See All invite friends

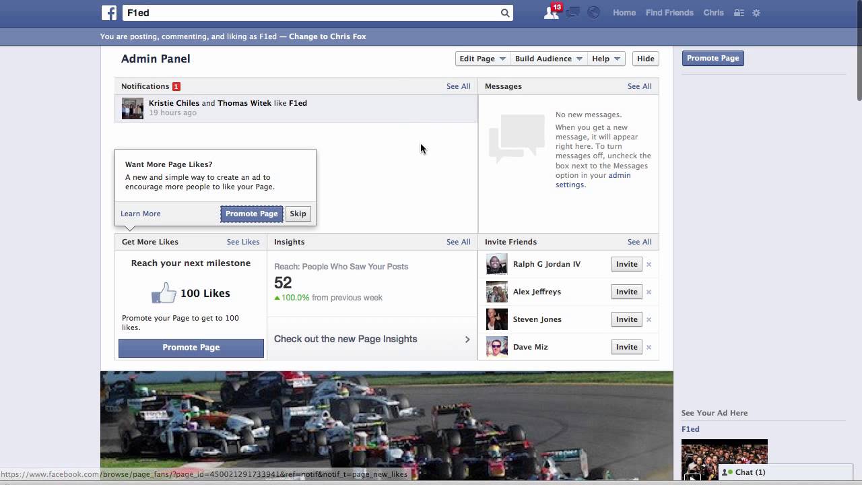[639, 242]
